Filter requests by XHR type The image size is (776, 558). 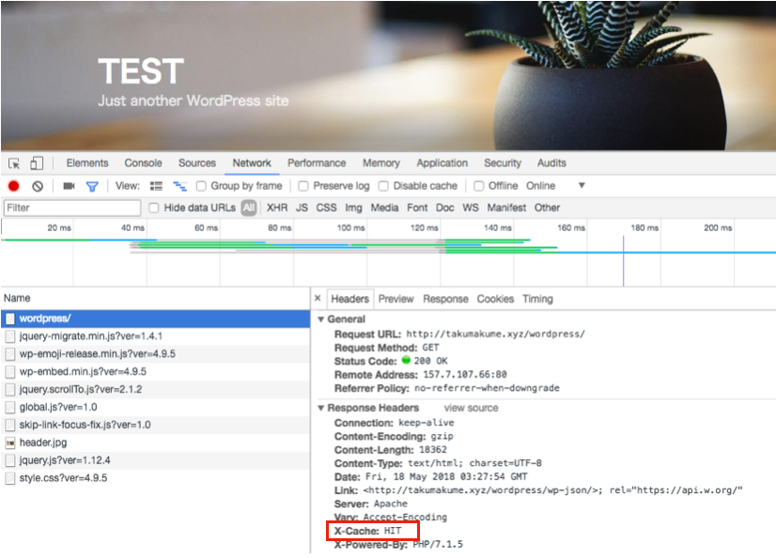[277, 208]
